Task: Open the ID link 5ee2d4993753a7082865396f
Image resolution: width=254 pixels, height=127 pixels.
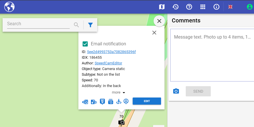Action: tap(111, 52)
